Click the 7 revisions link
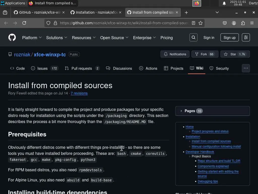This screenshot has width=258, height=194. pyautogui.click(x=79, y=93)
